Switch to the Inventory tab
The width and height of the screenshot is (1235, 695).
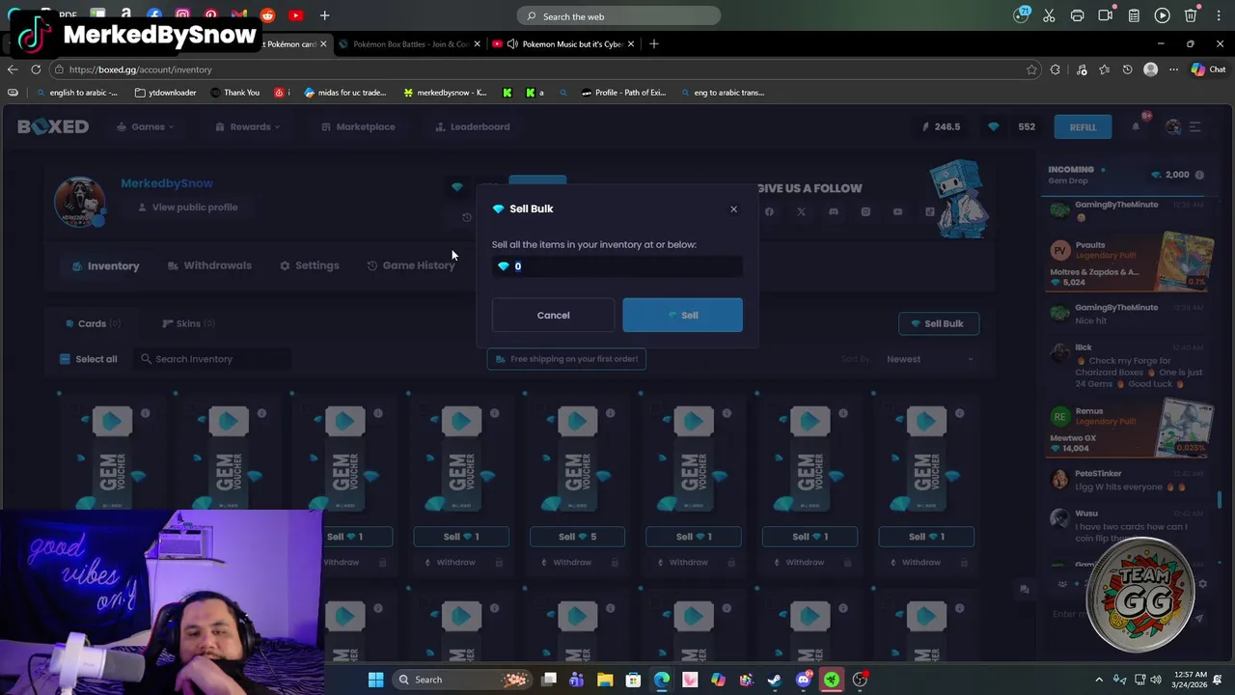pos(105,266)
